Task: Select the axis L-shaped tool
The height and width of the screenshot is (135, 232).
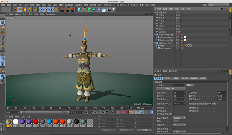Action: (x=2, y=54)
